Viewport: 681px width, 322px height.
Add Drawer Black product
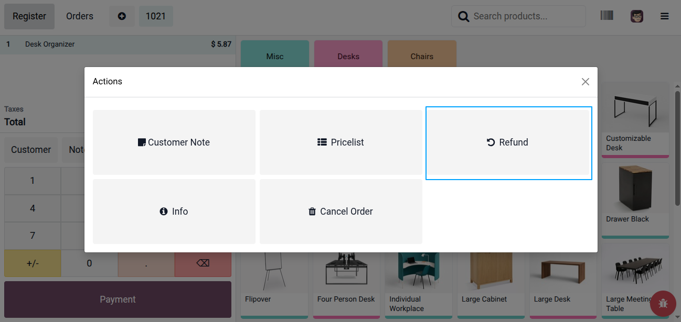635,201
